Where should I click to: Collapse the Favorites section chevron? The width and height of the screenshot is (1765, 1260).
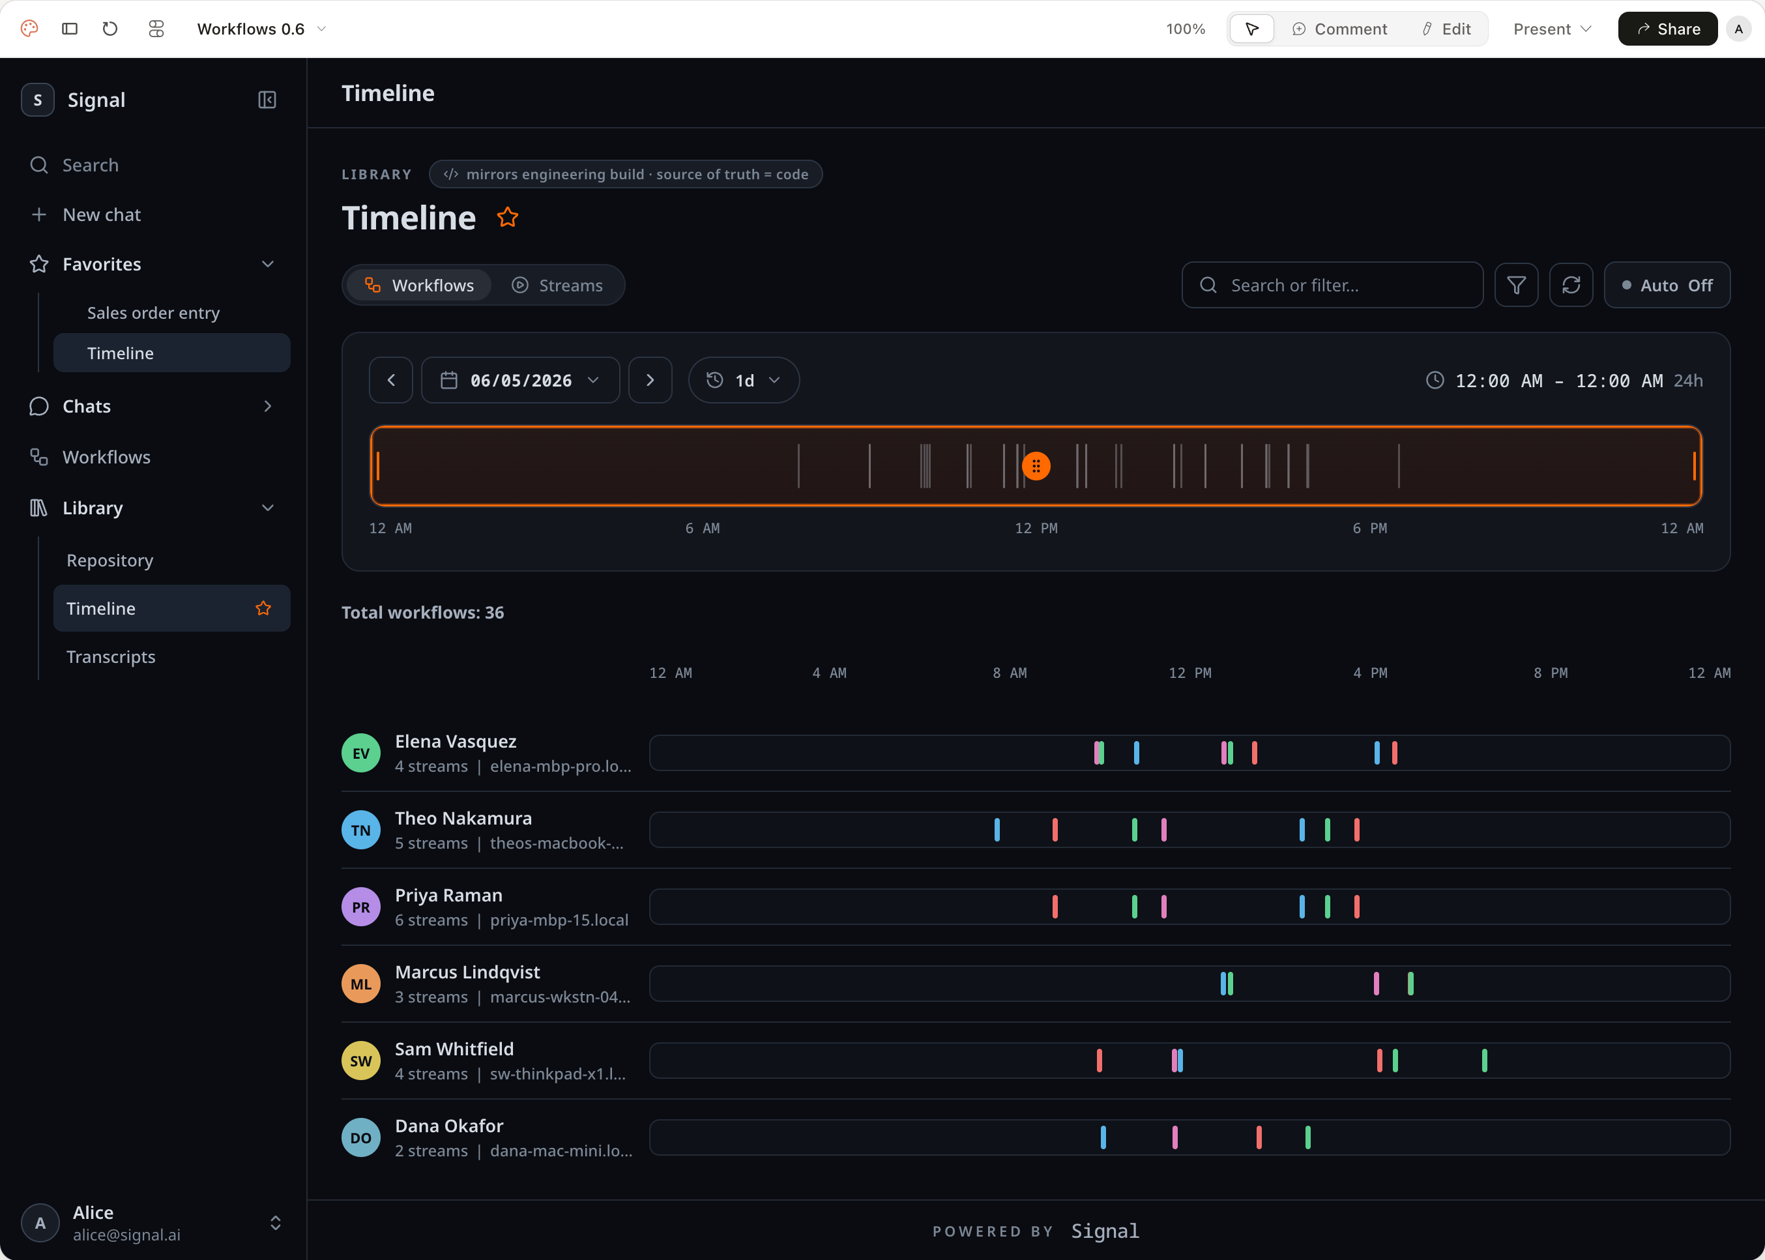pos(268,265)
